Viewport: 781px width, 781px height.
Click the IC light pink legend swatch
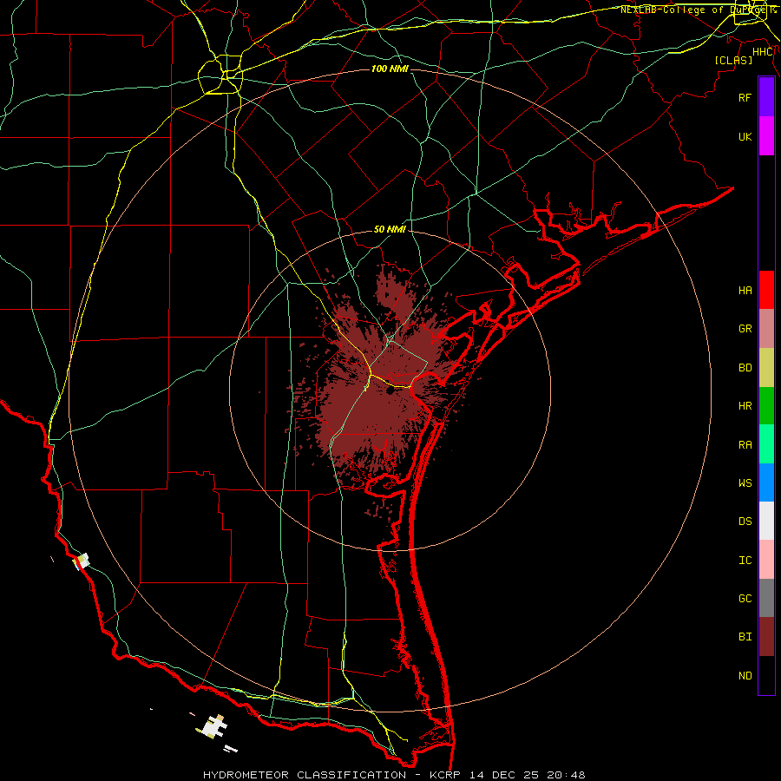tap(766, 560)
